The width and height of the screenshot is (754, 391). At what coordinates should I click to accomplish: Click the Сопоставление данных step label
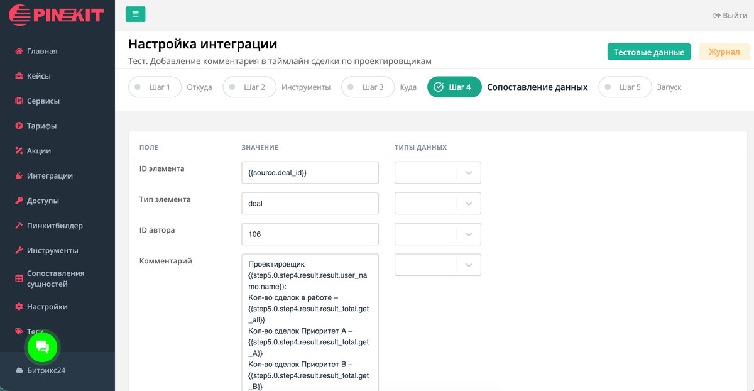click(538, 87)
